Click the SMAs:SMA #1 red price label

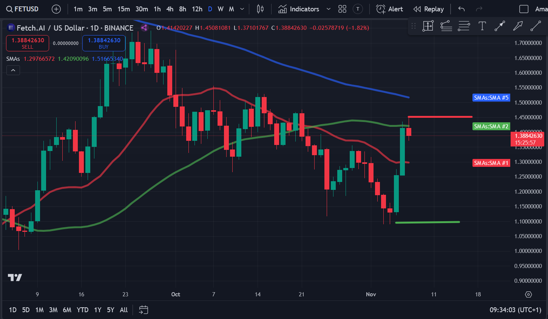491,163
